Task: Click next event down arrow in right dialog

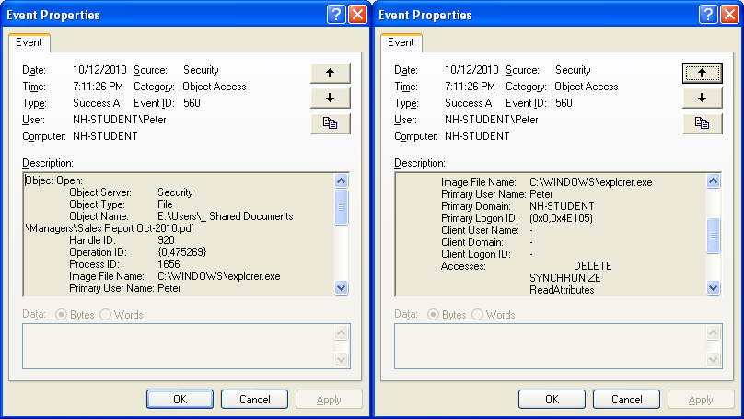Action: (x=703, y=98)
